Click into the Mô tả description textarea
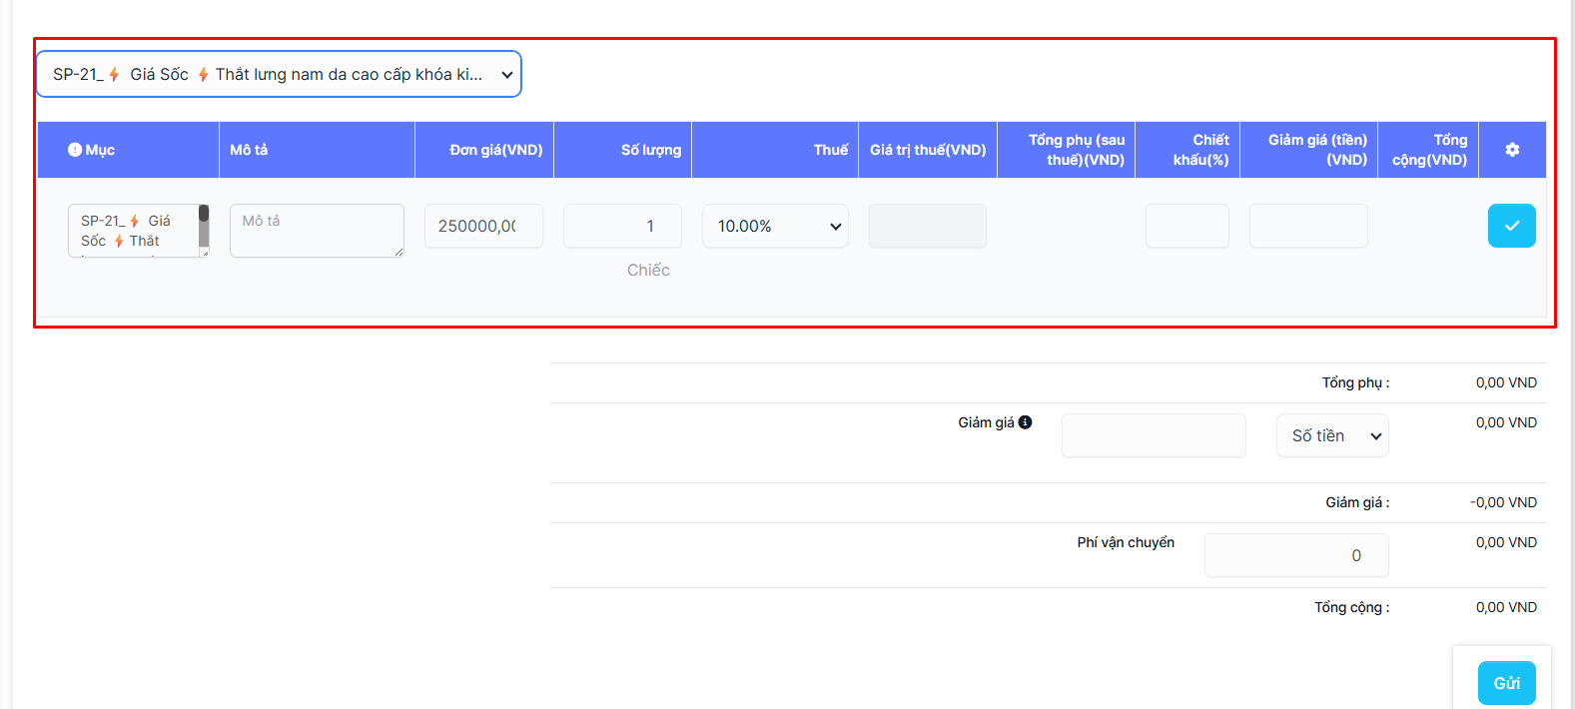This screenshot has width=1575, height=709. coord(317,231)
